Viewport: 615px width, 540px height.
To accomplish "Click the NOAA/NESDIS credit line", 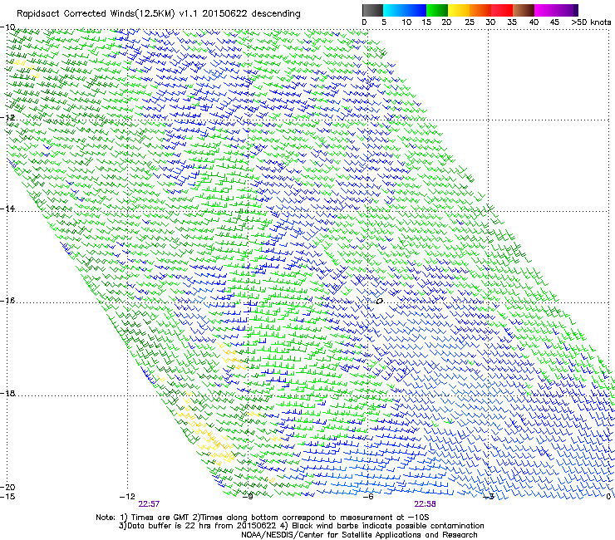I will pyautogui.click(x=359, y=535).
